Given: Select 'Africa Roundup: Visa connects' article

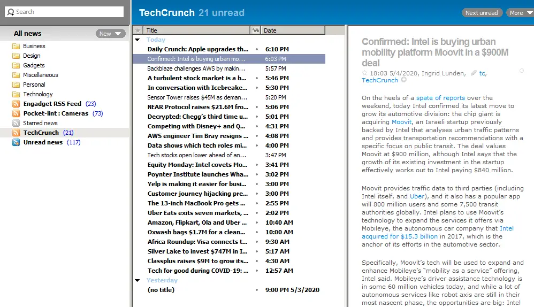Looking at the screenshot, I should pyautogui.click(x=229, y=242).
